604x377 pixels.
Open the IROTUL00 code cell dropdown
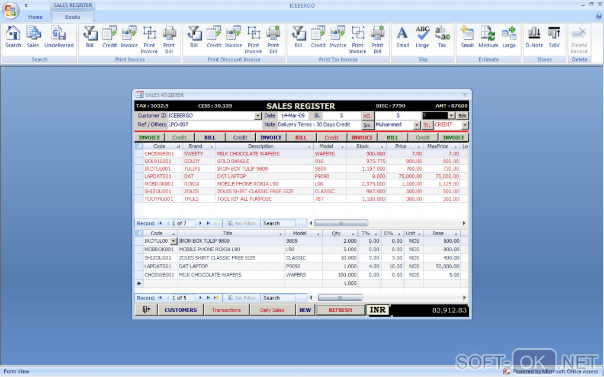(x=174, y=241)
